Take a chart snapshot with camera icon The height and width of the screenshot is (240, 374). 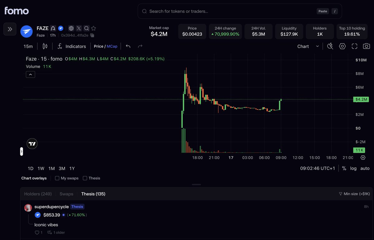click(367, 46)
